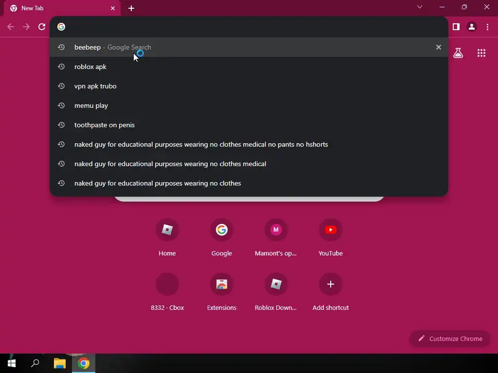Open the Google apps grid
Viewport: 498px width, 373px height.
coord(481,53)
